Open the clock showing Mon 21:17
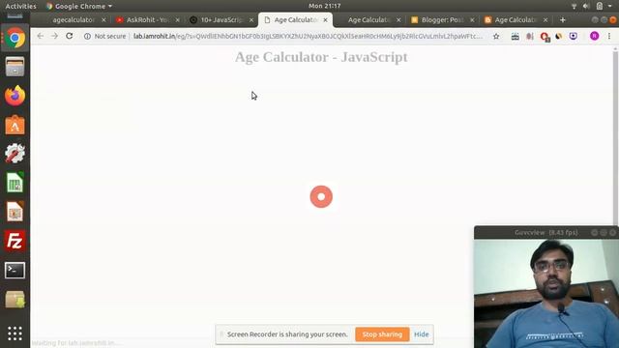This screenshot has width=619, height=348. point(325,6)
